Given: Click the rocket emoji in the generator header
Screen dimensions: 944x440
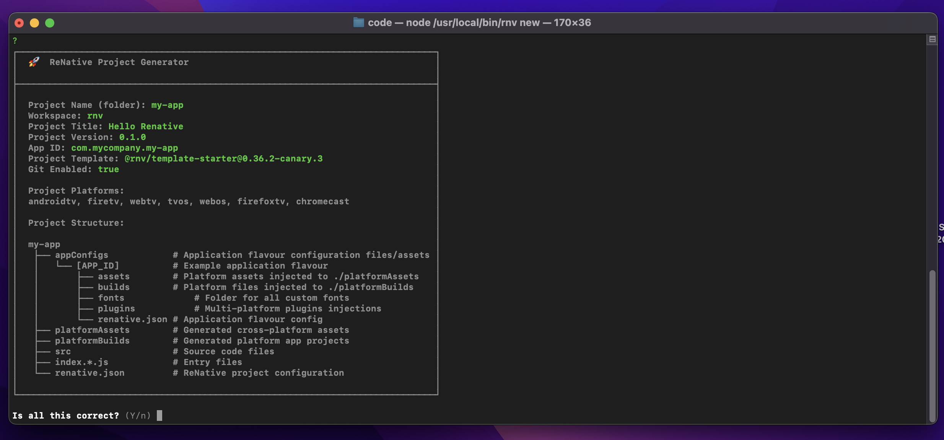Looking at the screenshot, I should point(34,62).
